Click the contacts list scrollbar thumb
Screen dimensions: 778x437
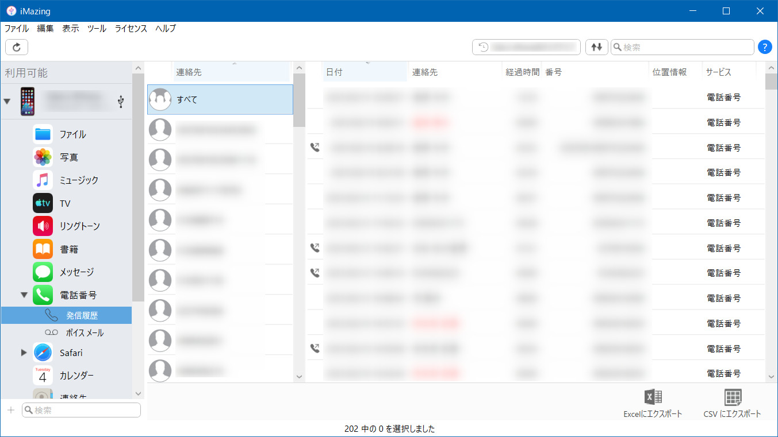(299, 100)
